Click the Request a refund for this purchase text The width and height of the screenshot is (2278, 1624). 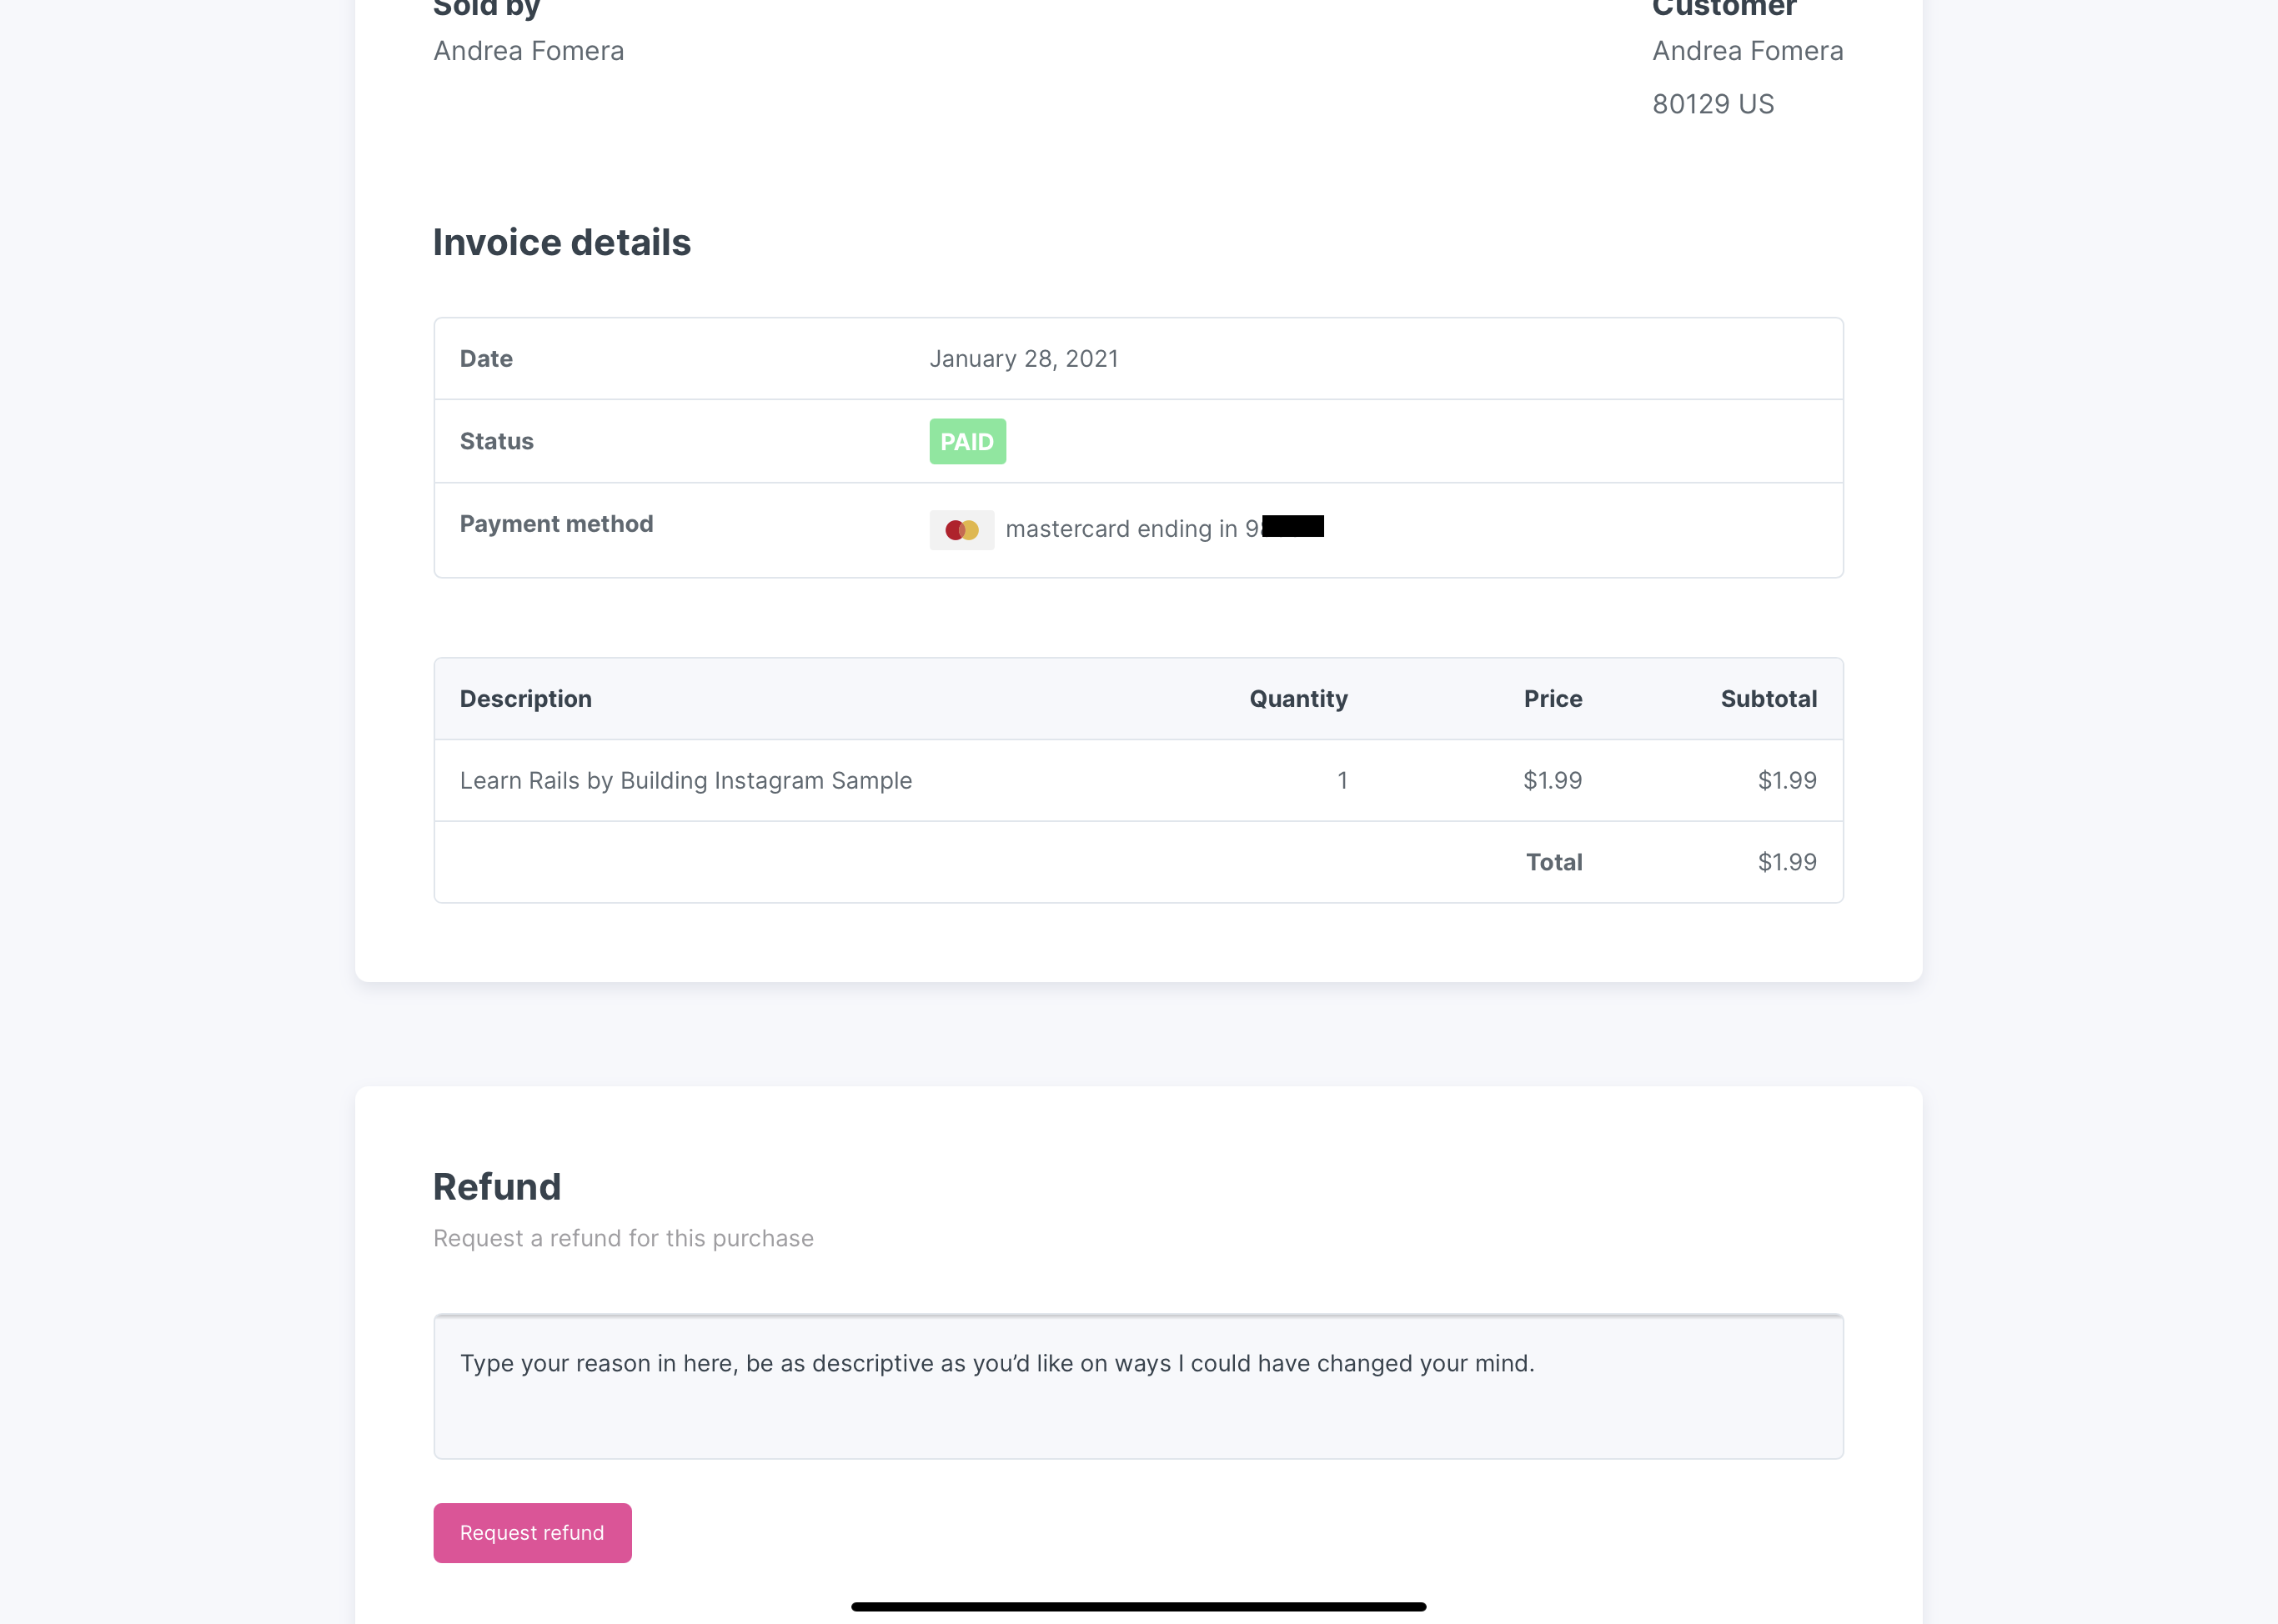[623, 1238]
